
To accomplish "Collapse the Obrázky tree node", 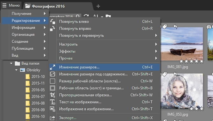I will (16, 70).
